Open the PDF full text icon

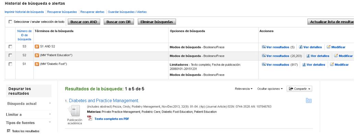(90, 119)
